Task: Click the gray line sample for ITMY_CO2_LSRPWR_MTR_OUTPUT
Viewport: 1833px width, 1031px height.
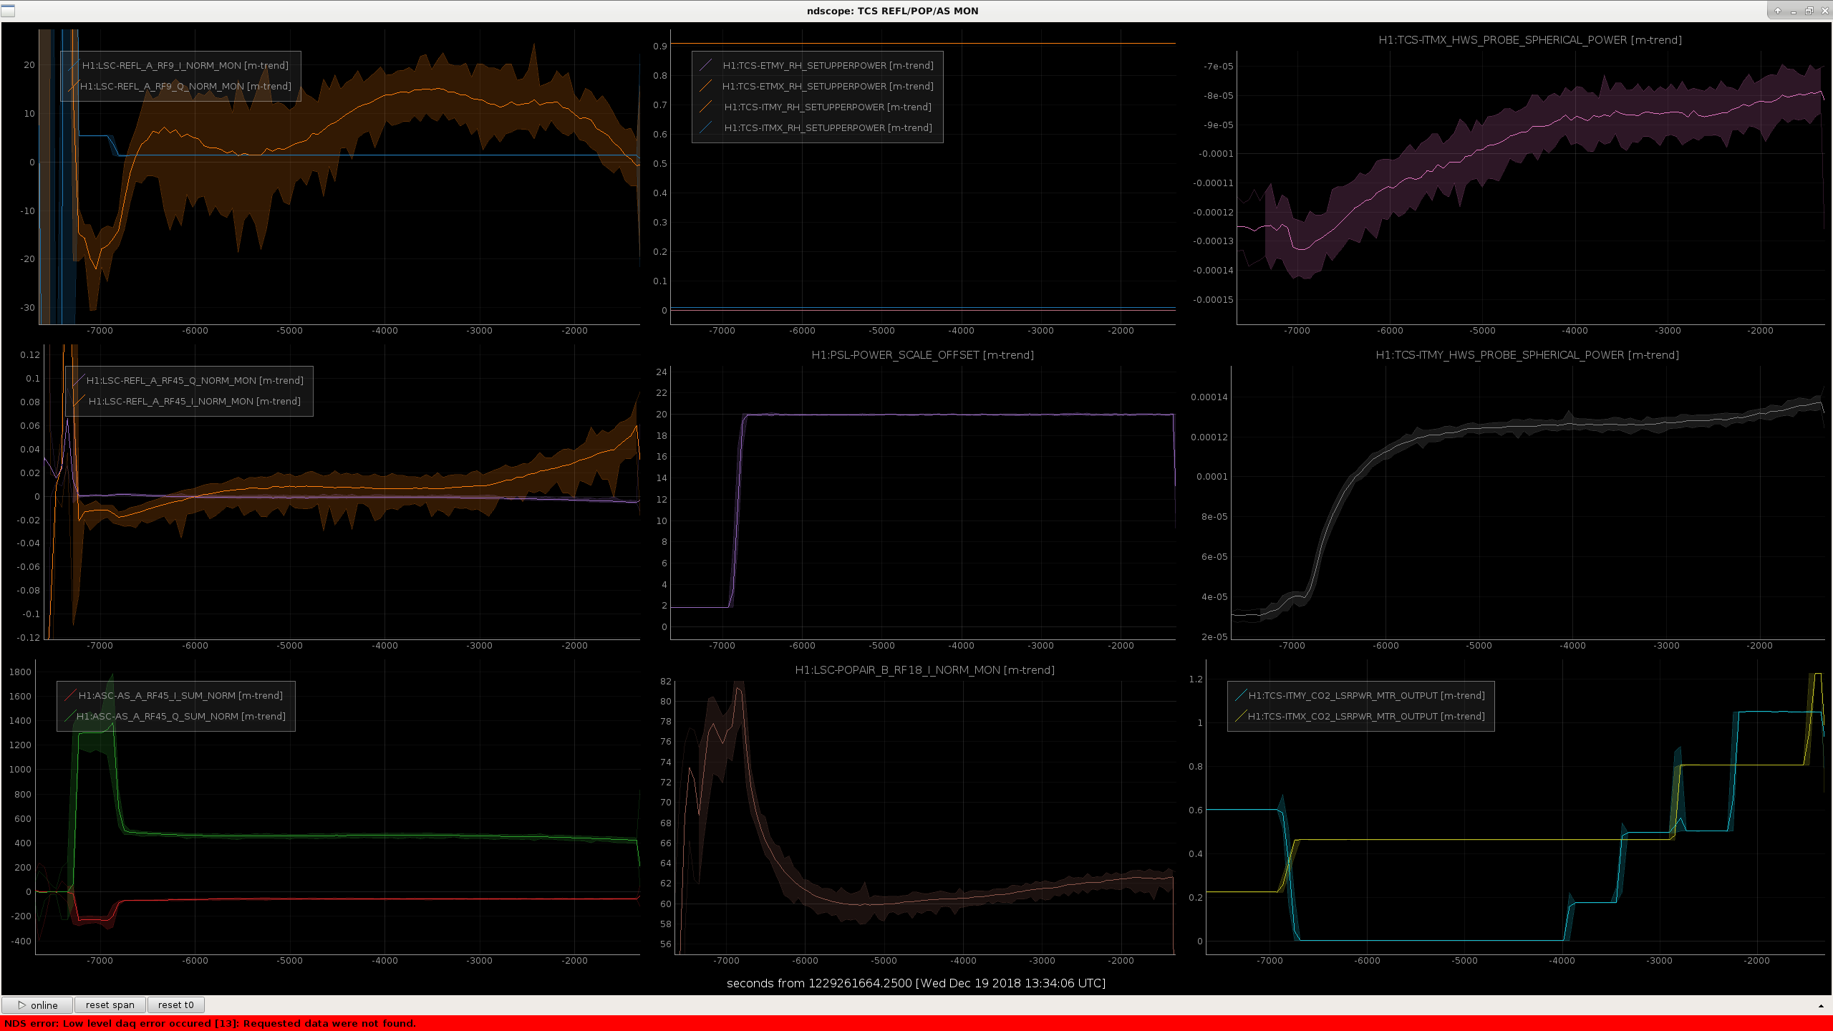Action: pyautogui.click(x=1241, y=695)
